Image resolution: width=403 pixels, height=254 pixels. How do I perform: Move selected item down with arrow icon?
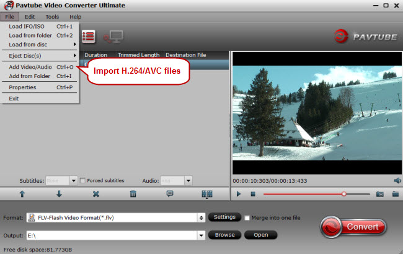[x=59, y=194]
